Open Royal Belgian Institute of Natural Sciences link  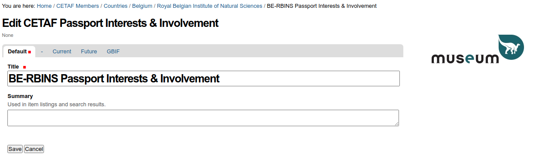pyautogui.click(x=210, y=6)
